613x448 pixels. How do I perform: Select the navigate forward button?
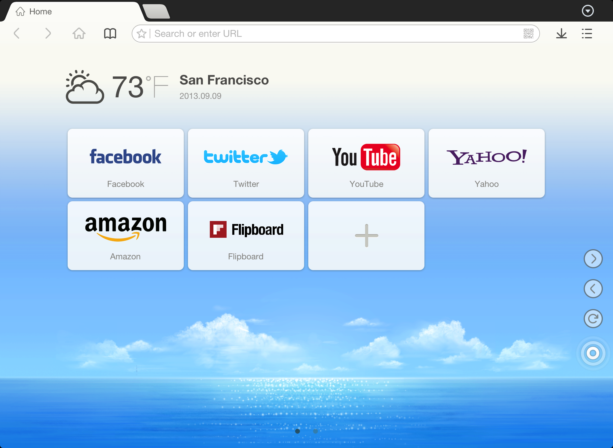coord(48,33)
